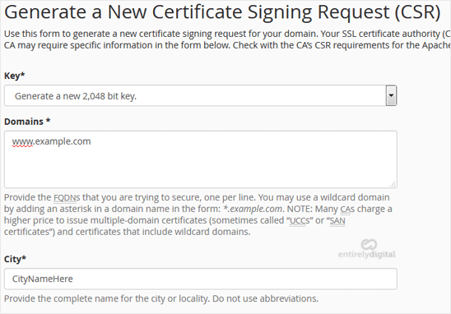This screenshot has height=314, width=451.
Task: Focus the City field containing CityNameHere
Action: [x=201, y=279]
